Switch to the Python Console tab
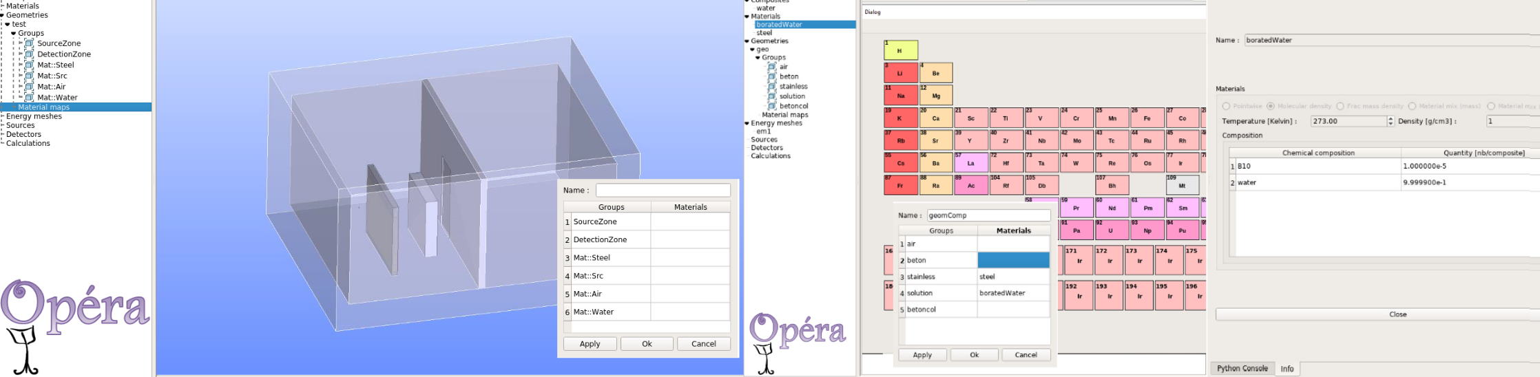Image resolution: width=1540 pixels, height=377 pixels. (1242, 369)
